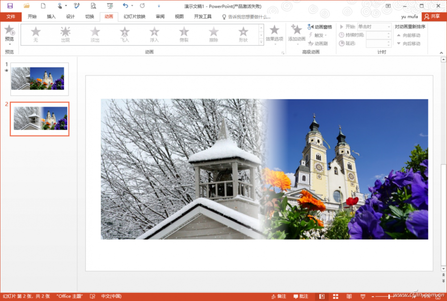Click 向前移动 move earlier button

tap(409, 35)
